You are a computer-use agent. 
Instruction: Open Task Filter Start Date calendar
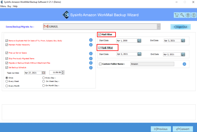pos(140,54)
